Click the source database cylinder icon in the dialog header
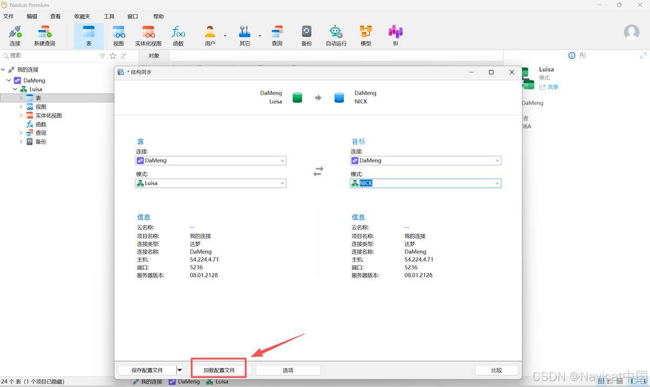This screenshot has width=650, height=387. pyautogui.click(x=297, y=98)
